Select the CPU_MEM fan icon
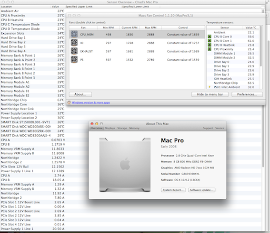Screen dimensions: 270x233 pyautogui.click(x=74, y=34)
